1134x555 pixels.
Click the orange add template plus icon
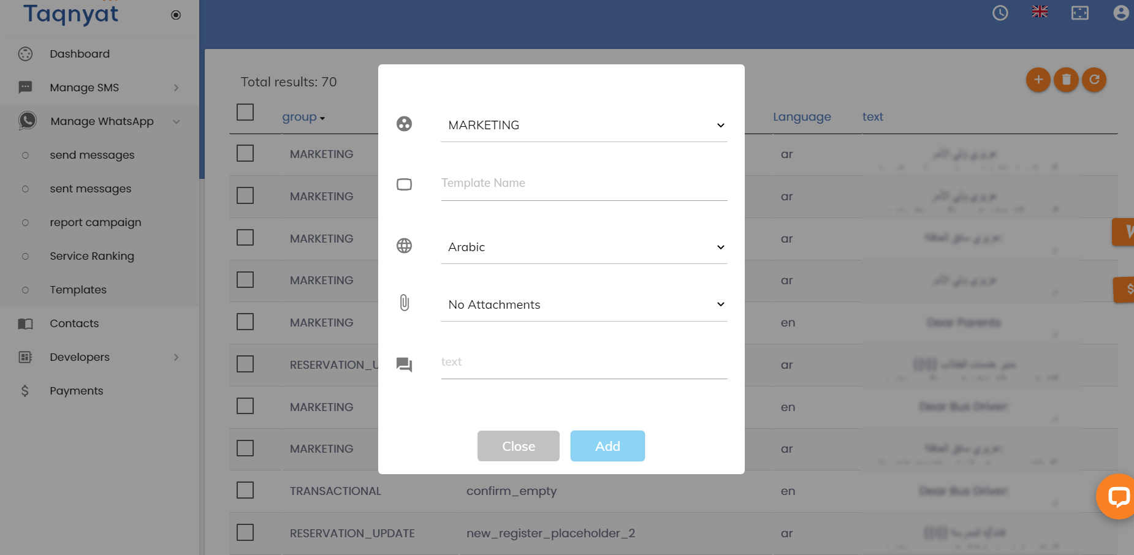coord(1038,80)
